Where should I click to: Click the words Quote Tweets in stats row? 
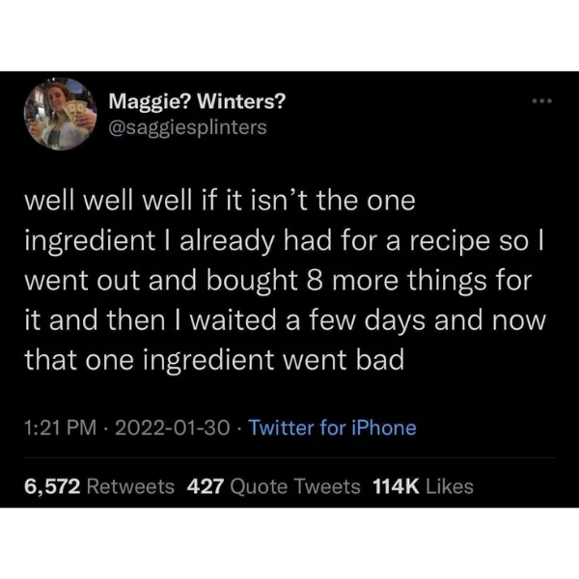295,486
